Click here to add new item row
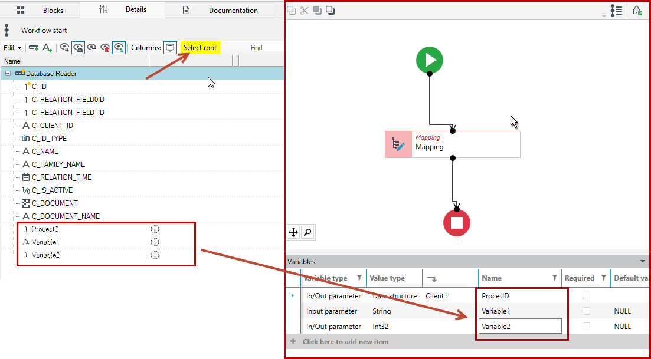 (345, 342)
